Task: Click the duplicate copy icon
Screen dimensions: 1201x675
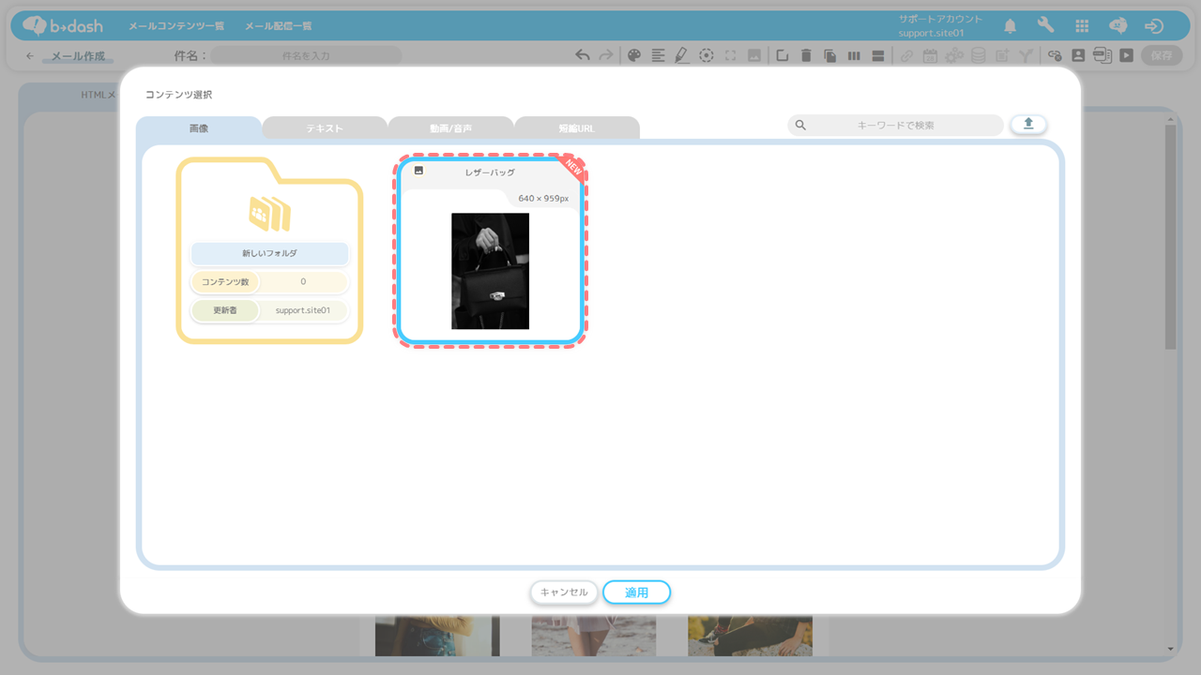Action: tap(829, 55)
